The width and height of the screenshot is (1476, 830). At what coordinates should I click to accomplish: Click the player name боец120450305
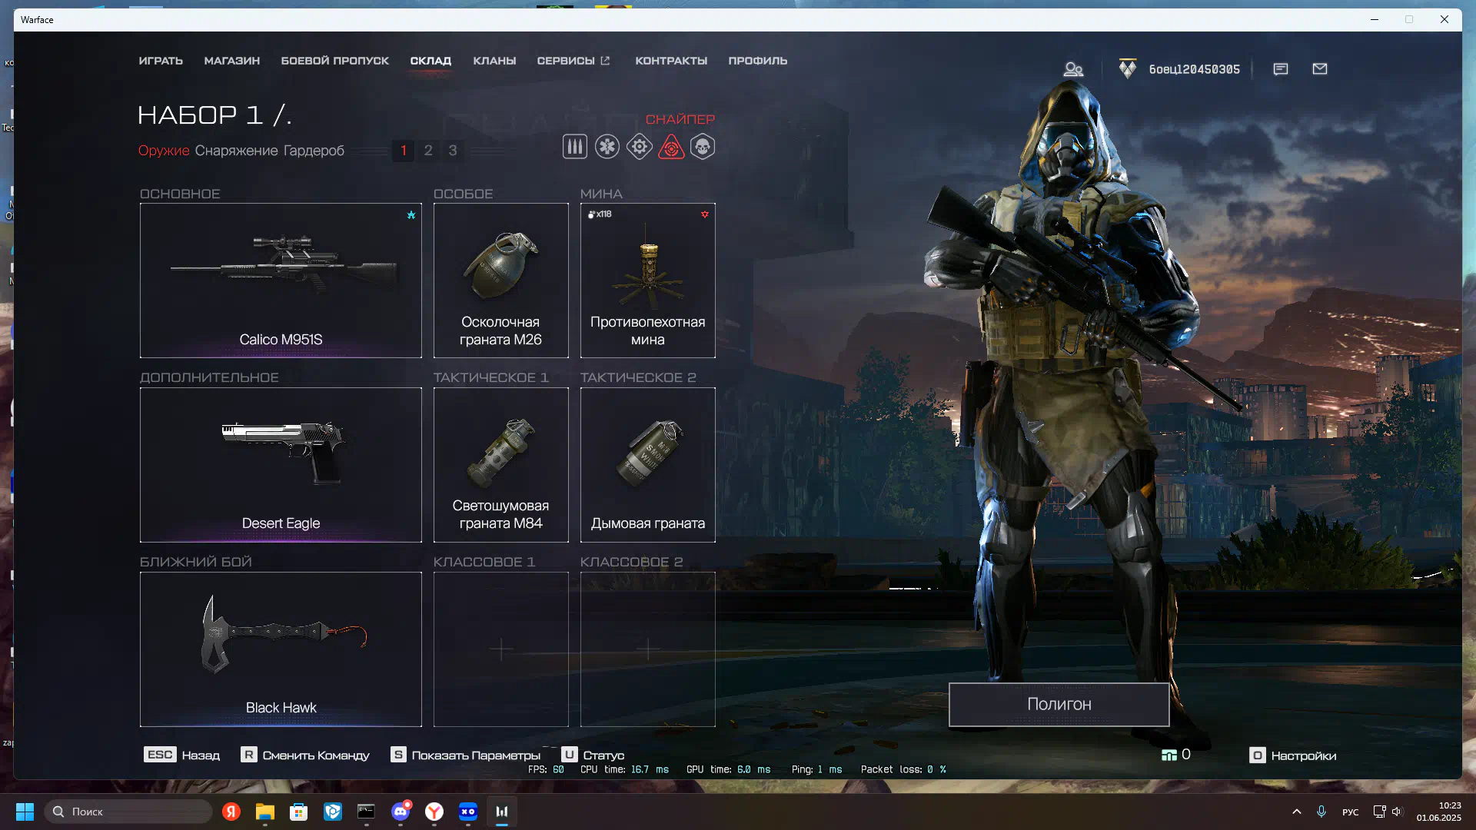coord(1194,69)
